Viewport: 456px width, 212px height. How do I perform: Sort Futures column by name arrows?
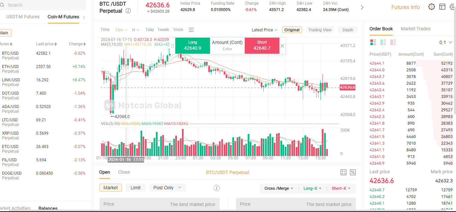pyautogui.click(x=11, y=44)
